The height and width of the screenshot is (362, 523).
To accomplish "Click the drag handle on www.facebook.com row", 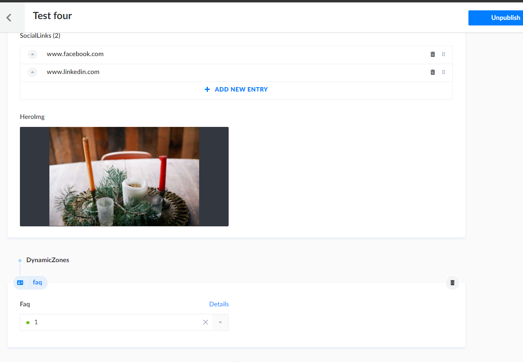I will pyautogui.click(x=443, y=54).
